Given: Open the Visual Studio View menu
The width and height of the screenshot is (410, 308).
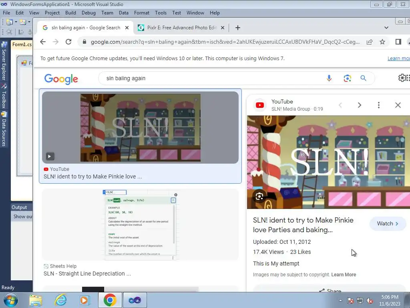Looking at the screenshot, I should pos(34,13).
